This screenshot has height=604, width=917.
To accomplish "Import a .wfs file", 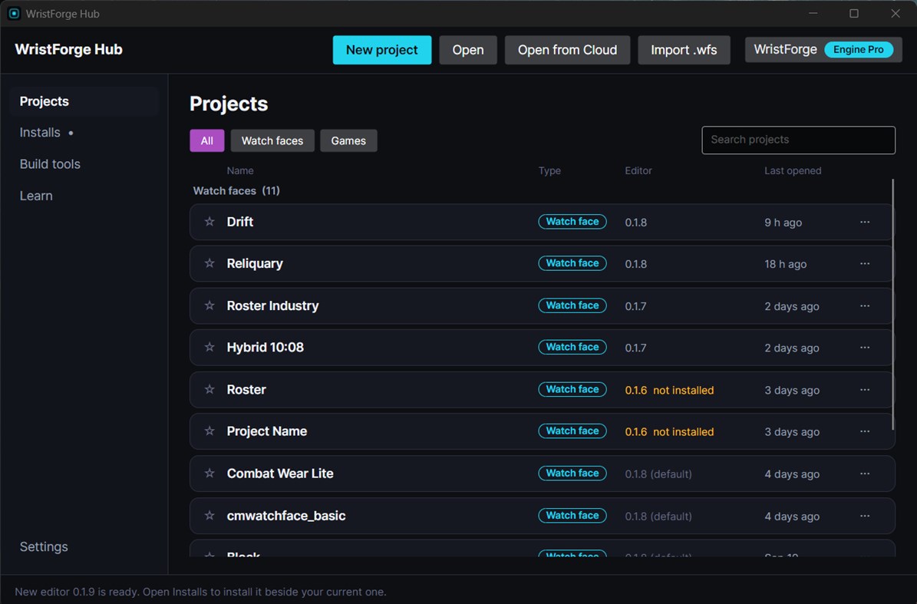I will [x=684, y=50].
